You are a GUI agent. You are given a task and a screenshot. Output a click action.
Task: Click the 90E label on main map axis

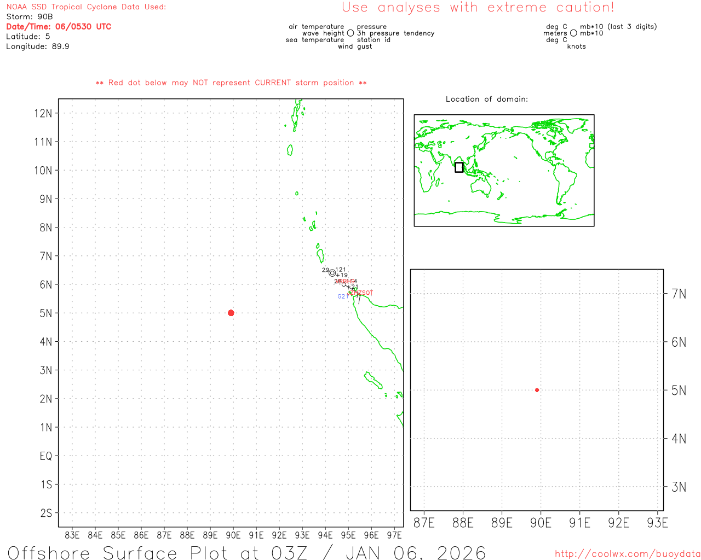pyautogui.click(x=233, y=535)
